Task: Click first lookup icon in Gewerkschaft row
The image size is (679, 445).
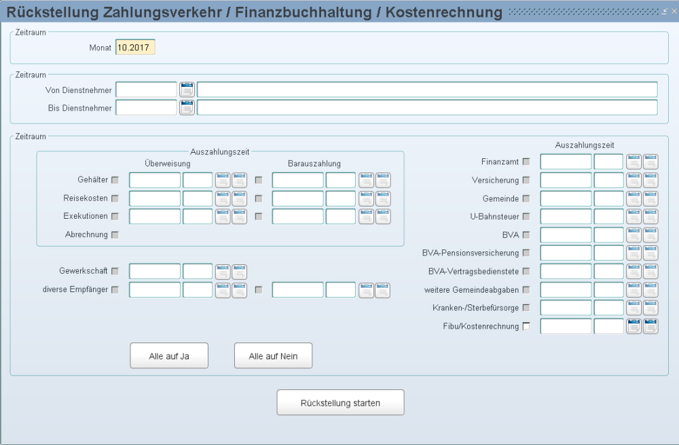Action: click(223, 272)
